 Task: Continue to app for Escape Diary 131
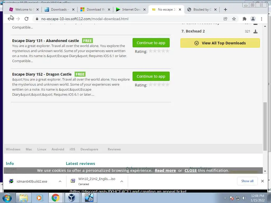151,43
